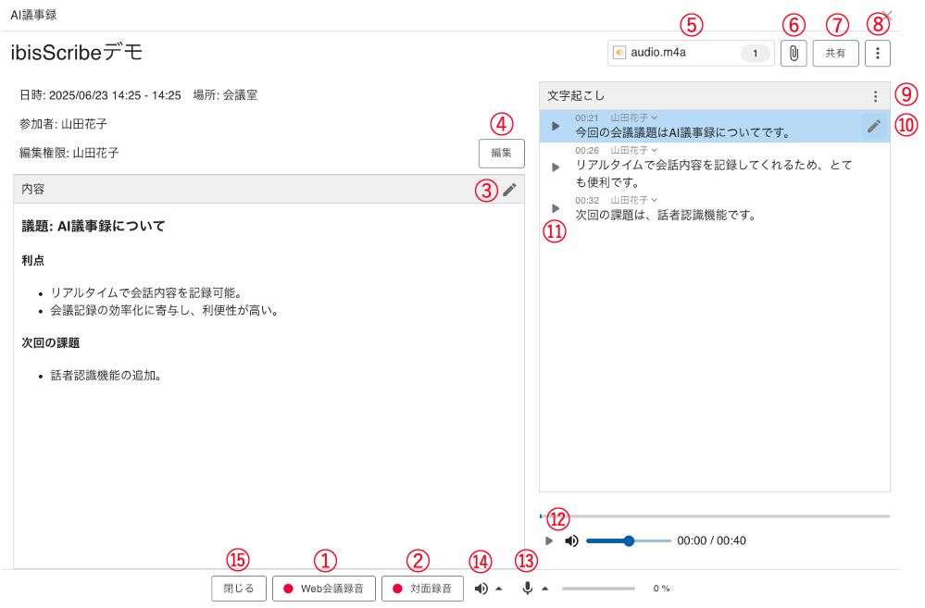Click the 編集 button next to 編集権限

click(x=501, y=153)
